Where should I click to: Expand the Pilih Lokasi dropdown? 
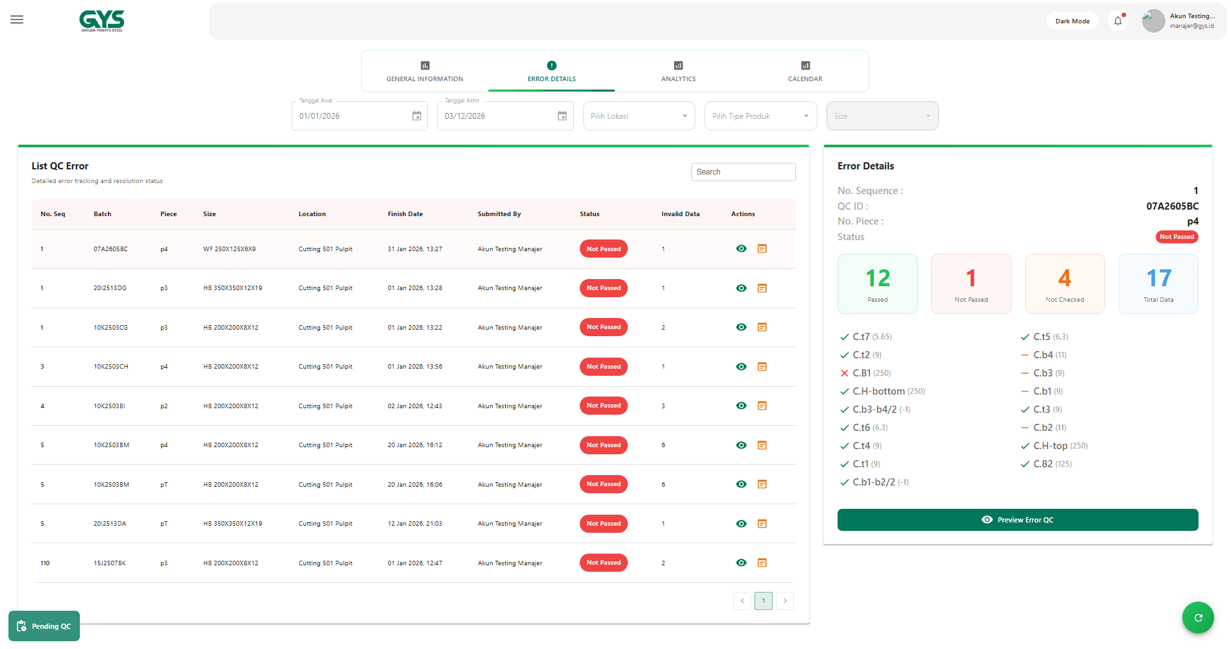(x=639, y=116)
